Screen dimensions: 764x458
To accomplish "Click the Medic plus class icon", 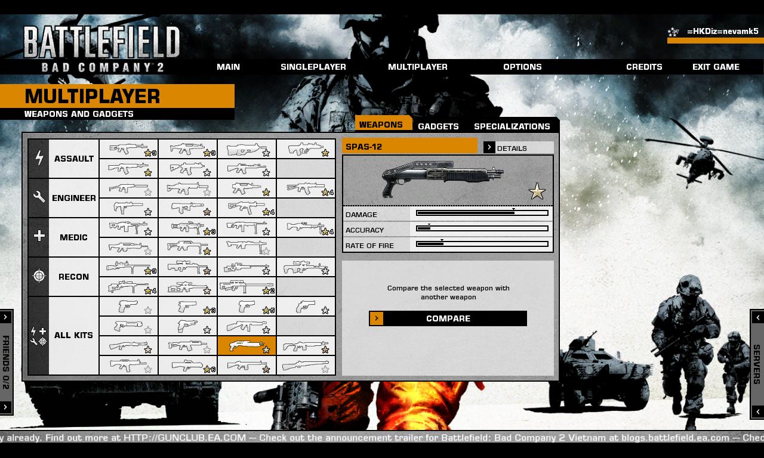I will 39,237.
